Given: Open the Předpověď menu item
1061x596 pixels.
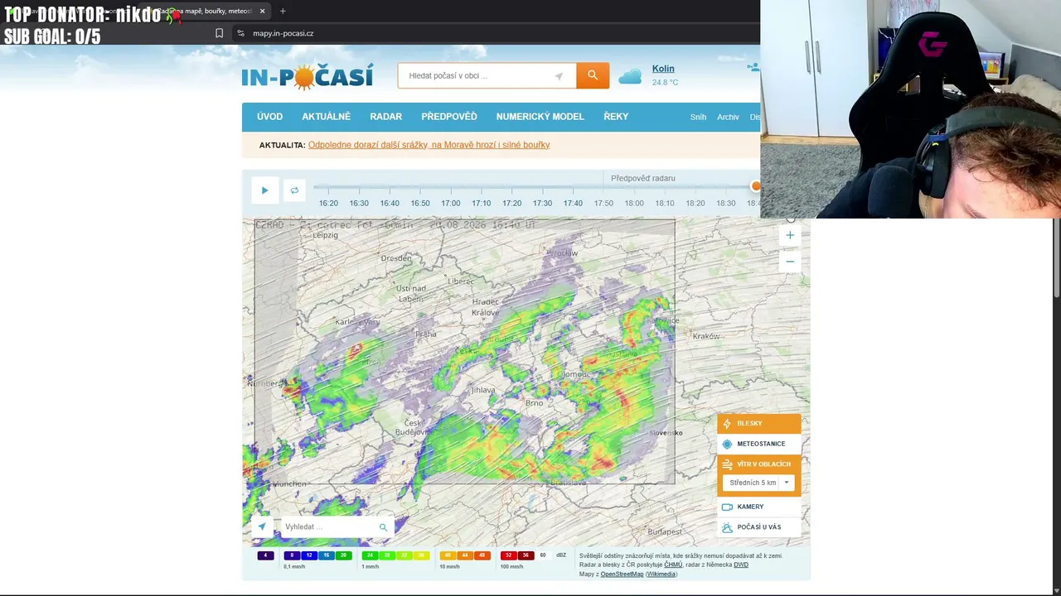Looking at the screenshot, I should coord(449,117).
